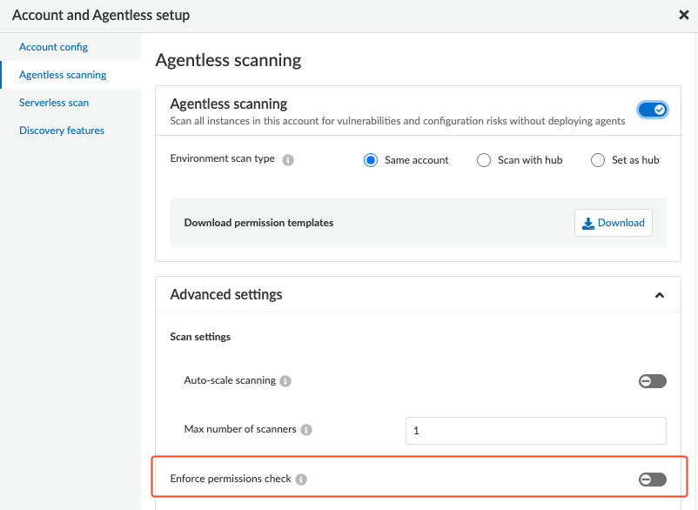
Task: Go to Serverless scan section
Action: [54, 103]
